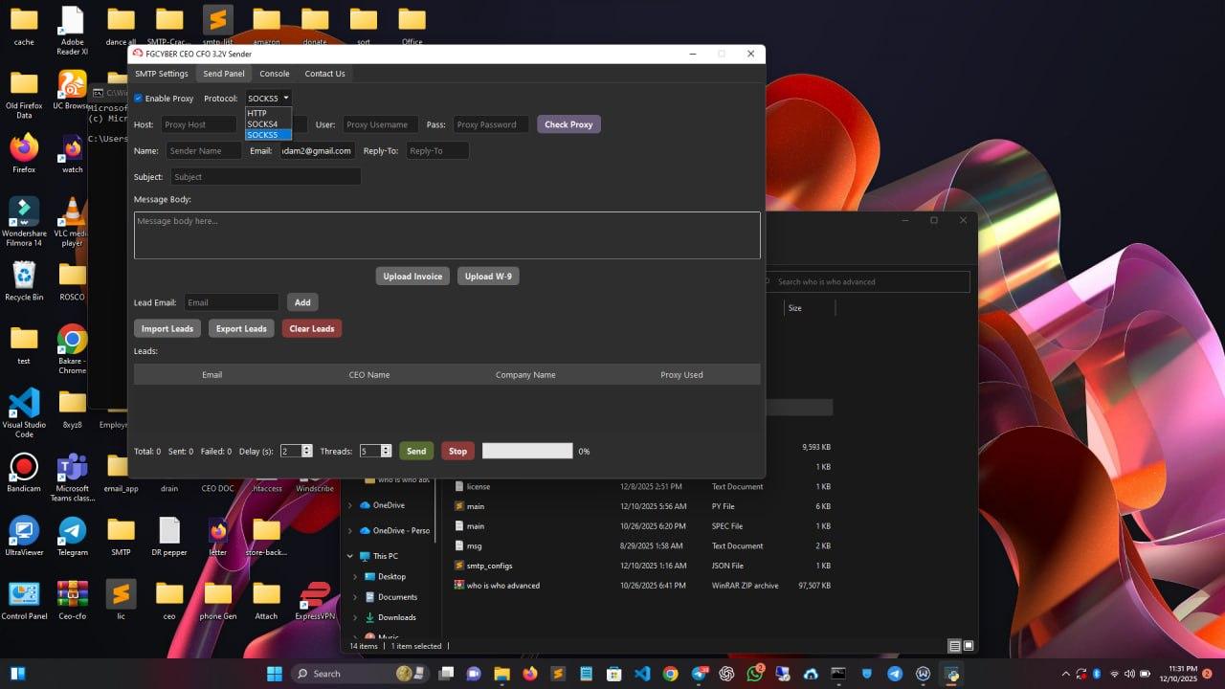Click the Telegram desktop shortcut
The height and width of the screenshot is (689, 1225).
point(72,531)
